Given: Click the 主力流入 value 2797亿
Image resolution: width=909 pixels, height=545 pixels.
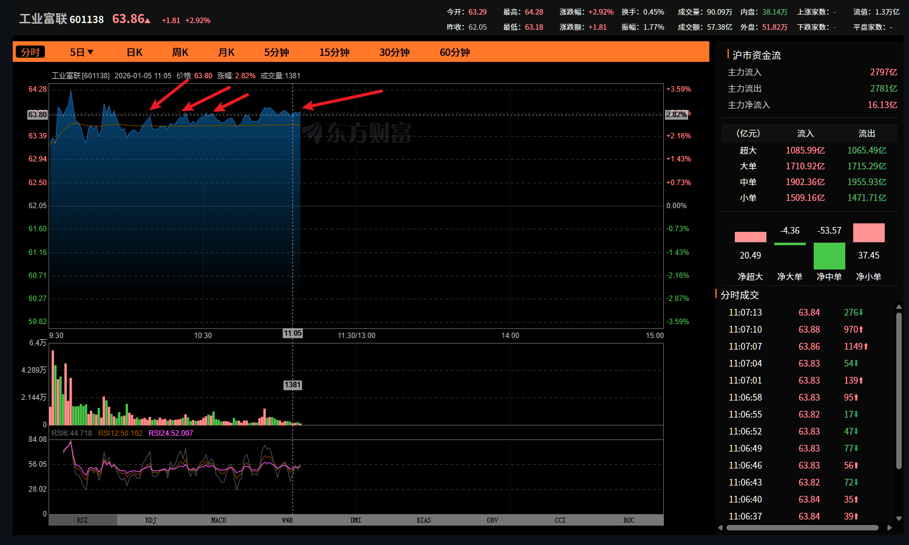Looking at the screenshot, I should [x=884, y=72].
